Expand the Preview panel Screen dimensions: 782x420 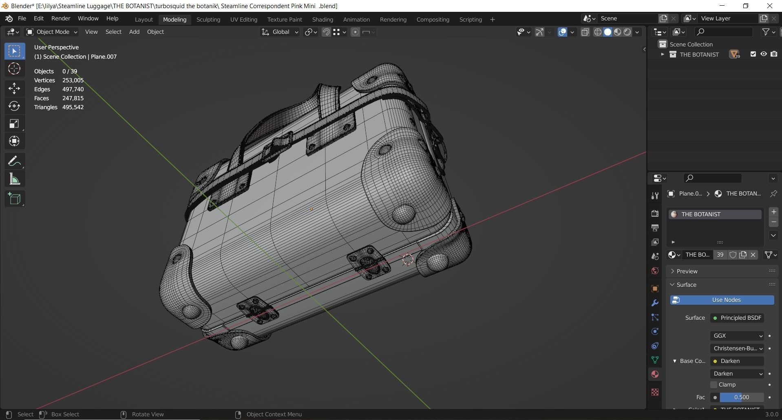click(687, 271)
